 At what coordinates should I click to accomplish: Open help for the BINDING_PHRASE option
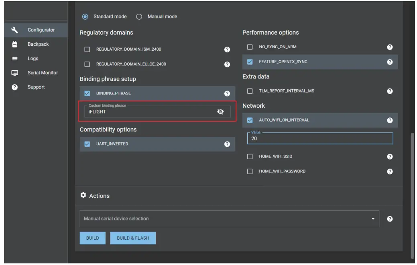coord(227,93)
